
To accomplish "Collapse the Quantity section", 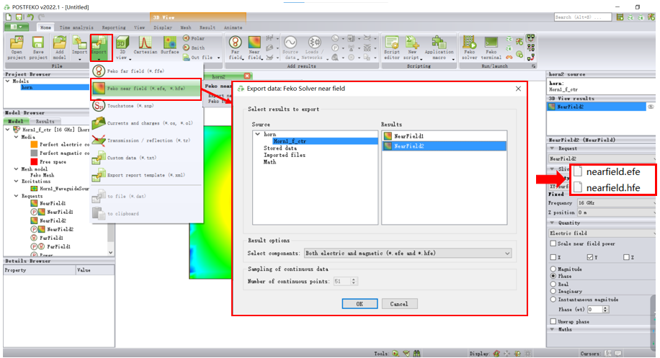I will point(552,223).
